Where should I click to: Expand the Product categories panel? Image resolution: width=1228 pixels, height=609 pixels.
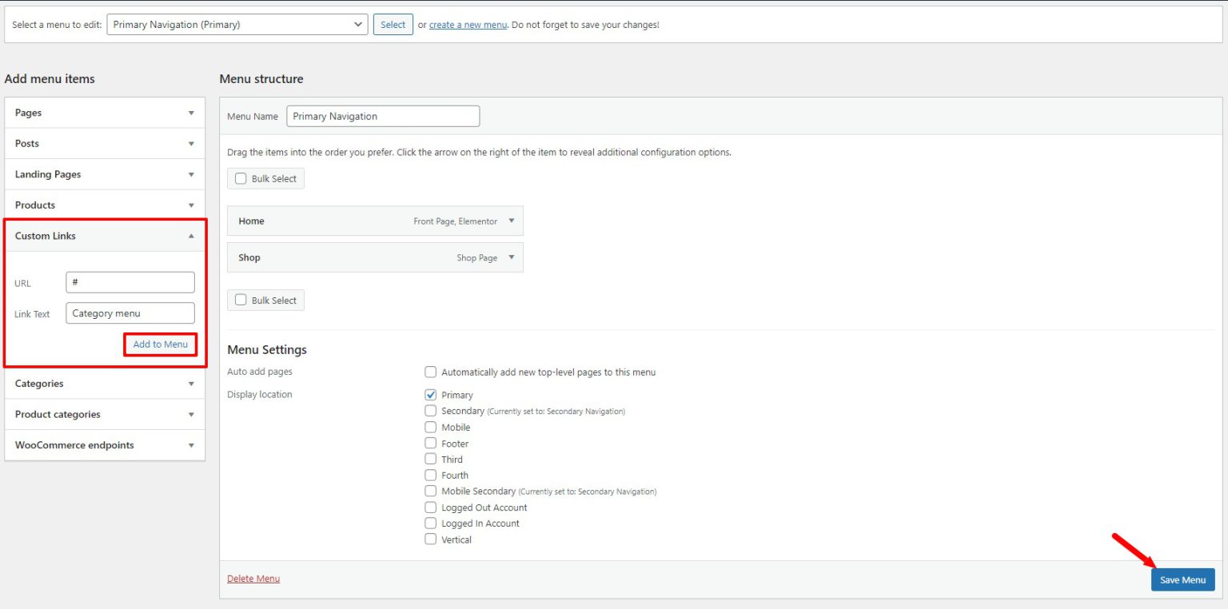[105, 414]
